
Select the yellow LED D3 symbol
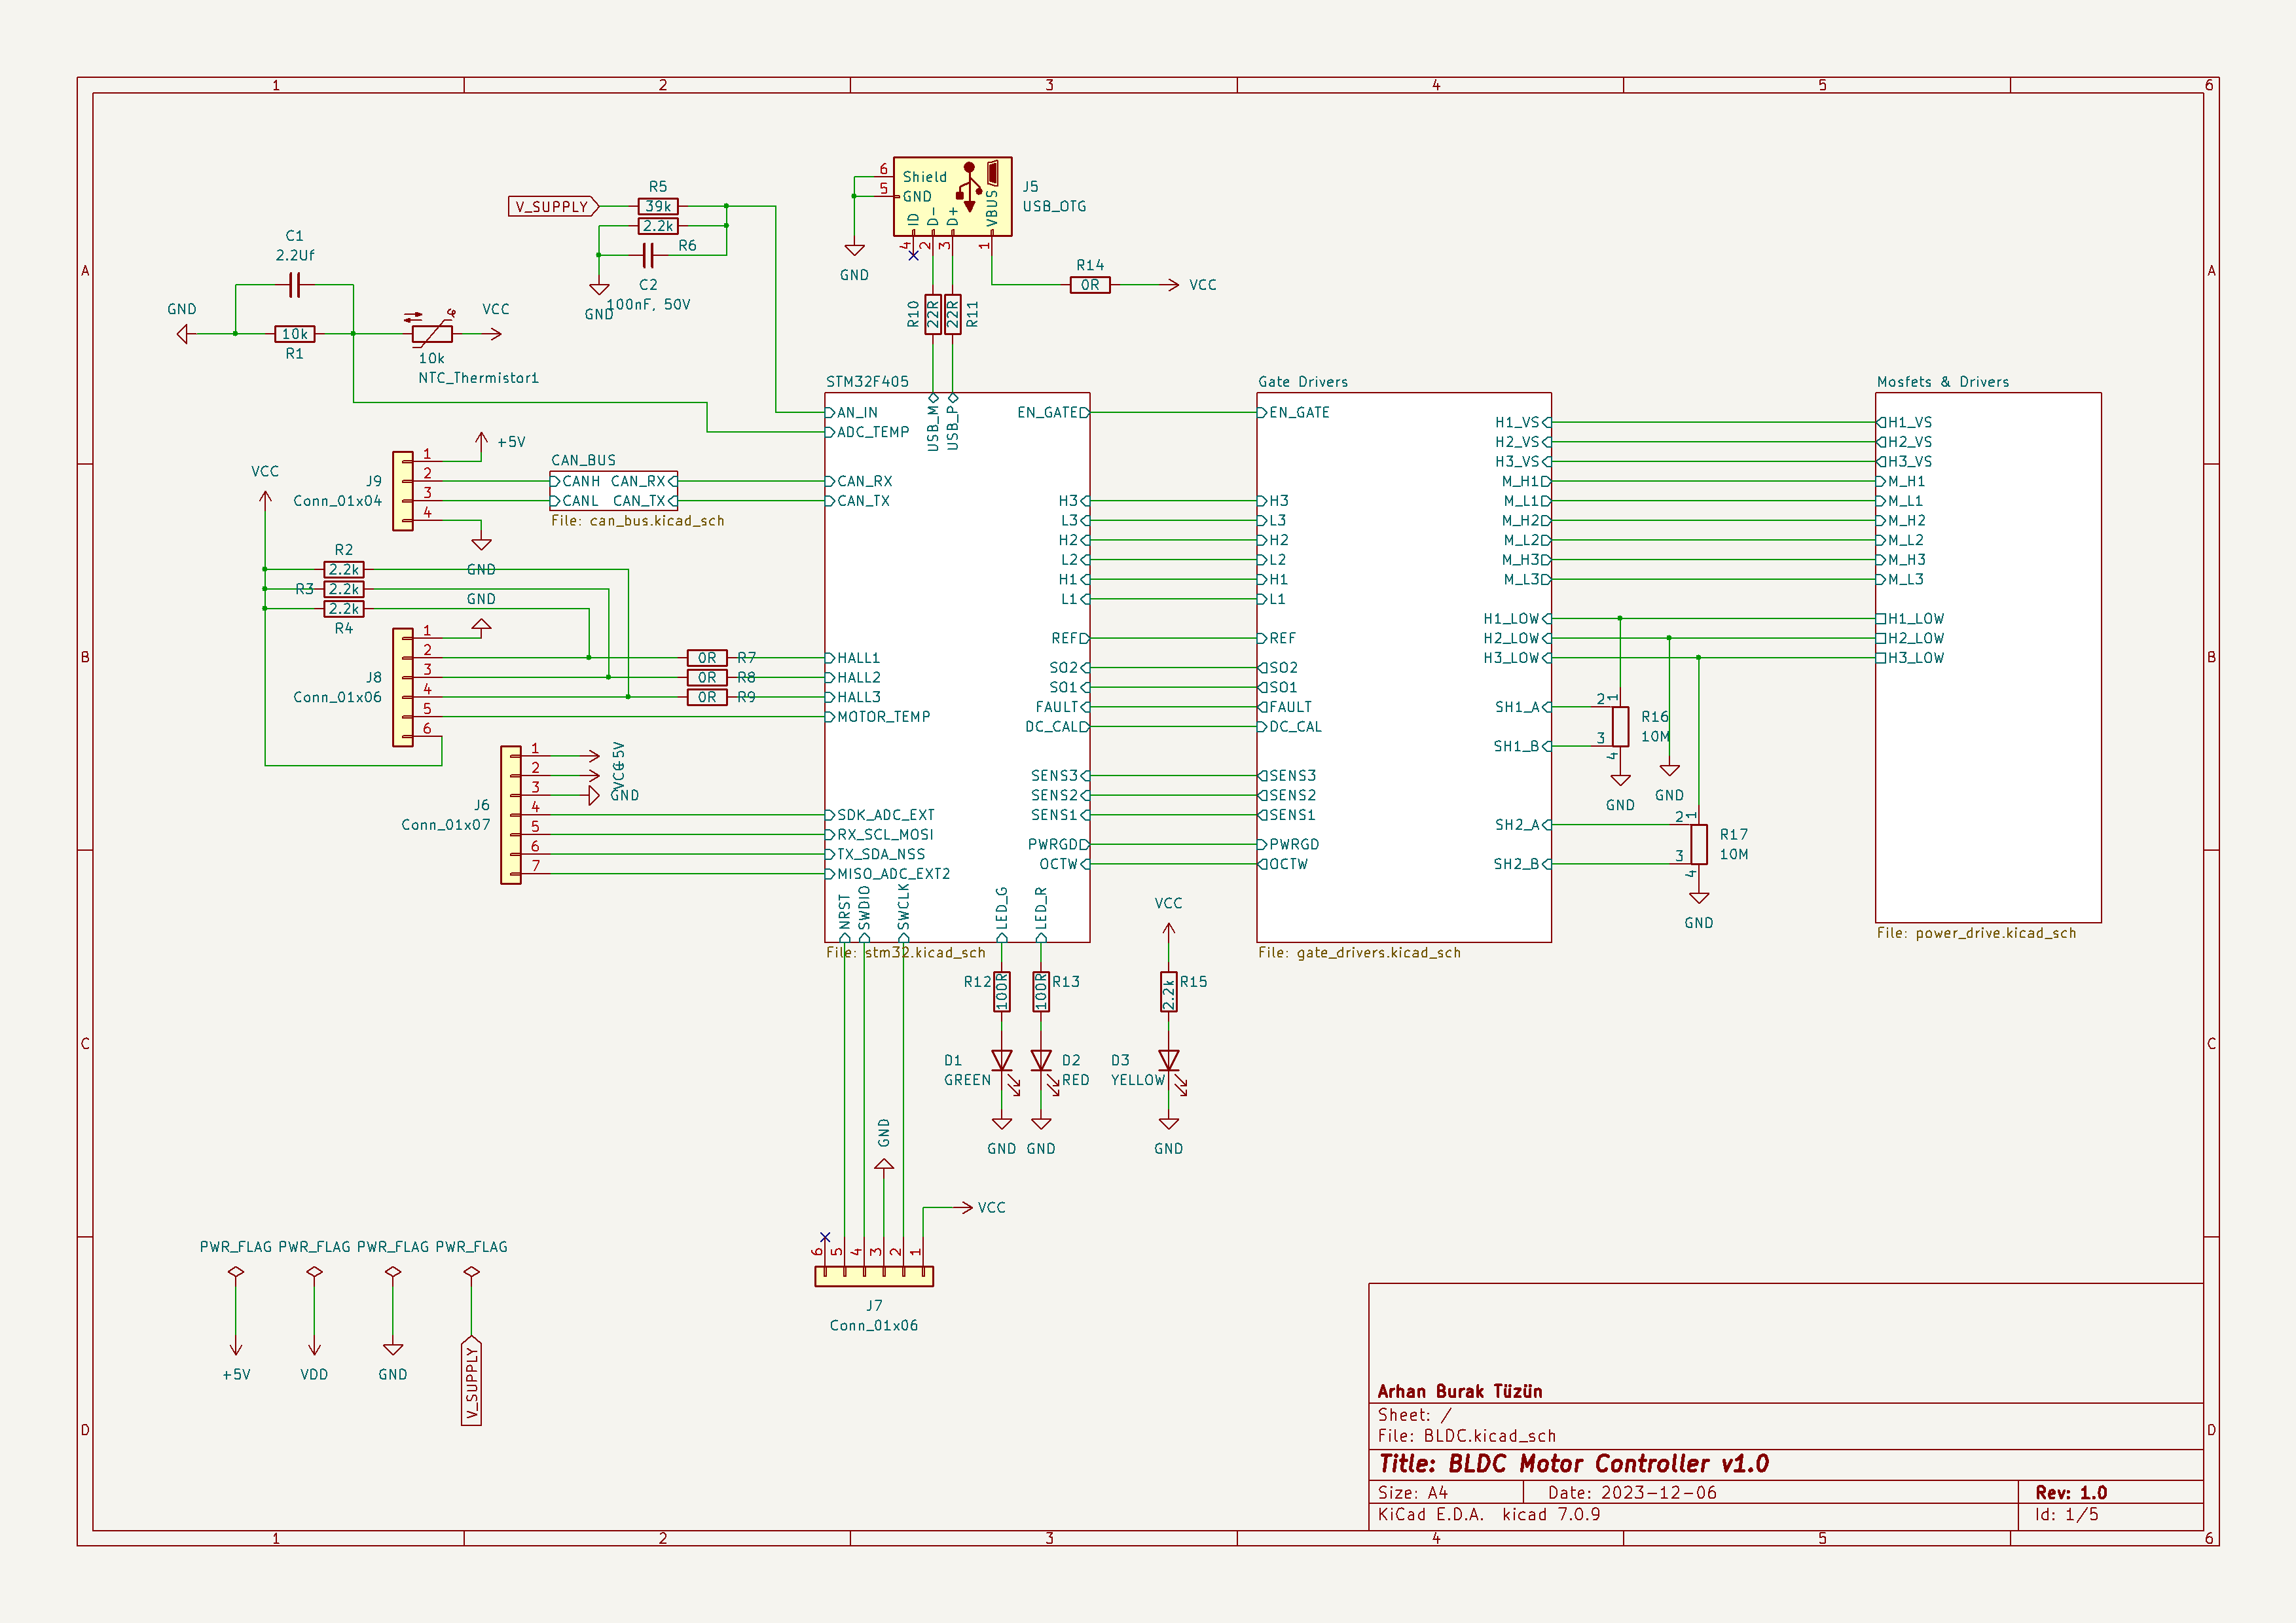pyautogui.click(x=1168, y=1060)
